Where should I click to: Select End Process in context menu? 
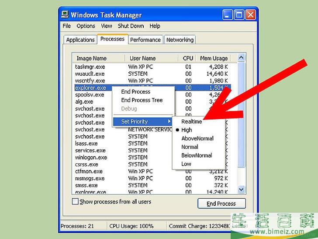[x=136, y=91]
